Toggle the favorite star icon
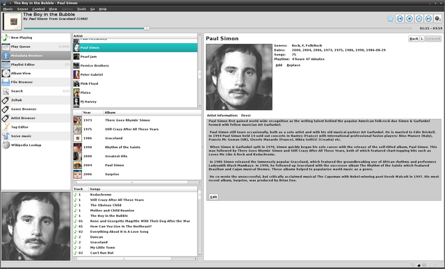 (x=390, y=19)
